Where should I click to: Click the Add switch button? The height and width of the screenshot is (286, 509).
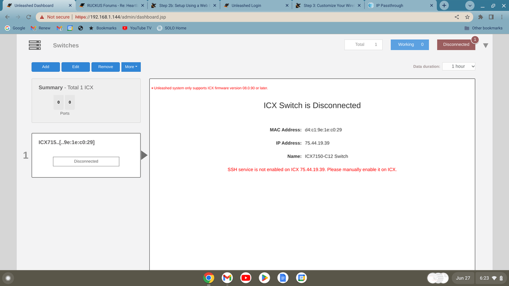click(45, 67)
